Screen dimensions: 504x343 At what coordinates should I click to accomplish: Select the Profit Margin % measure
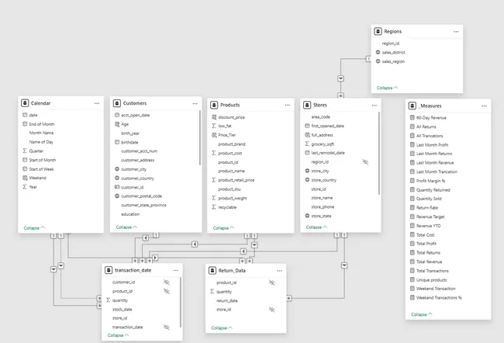[x=430, y=181]
